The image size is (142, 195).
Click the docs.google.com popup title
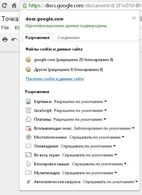45,19
